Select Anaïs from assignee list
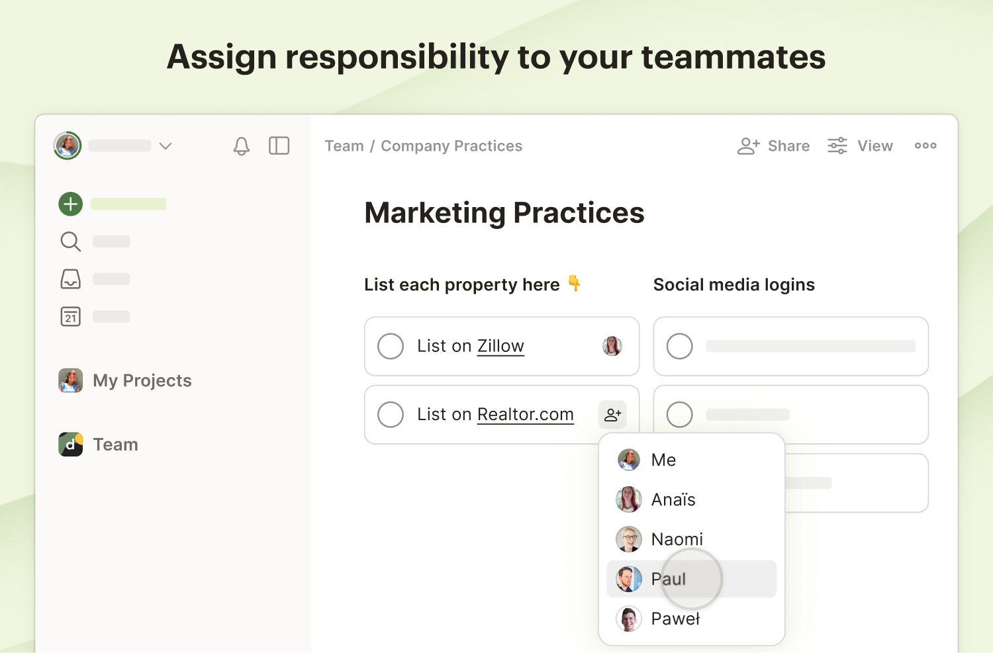993x653 pixels. [673, 500]
